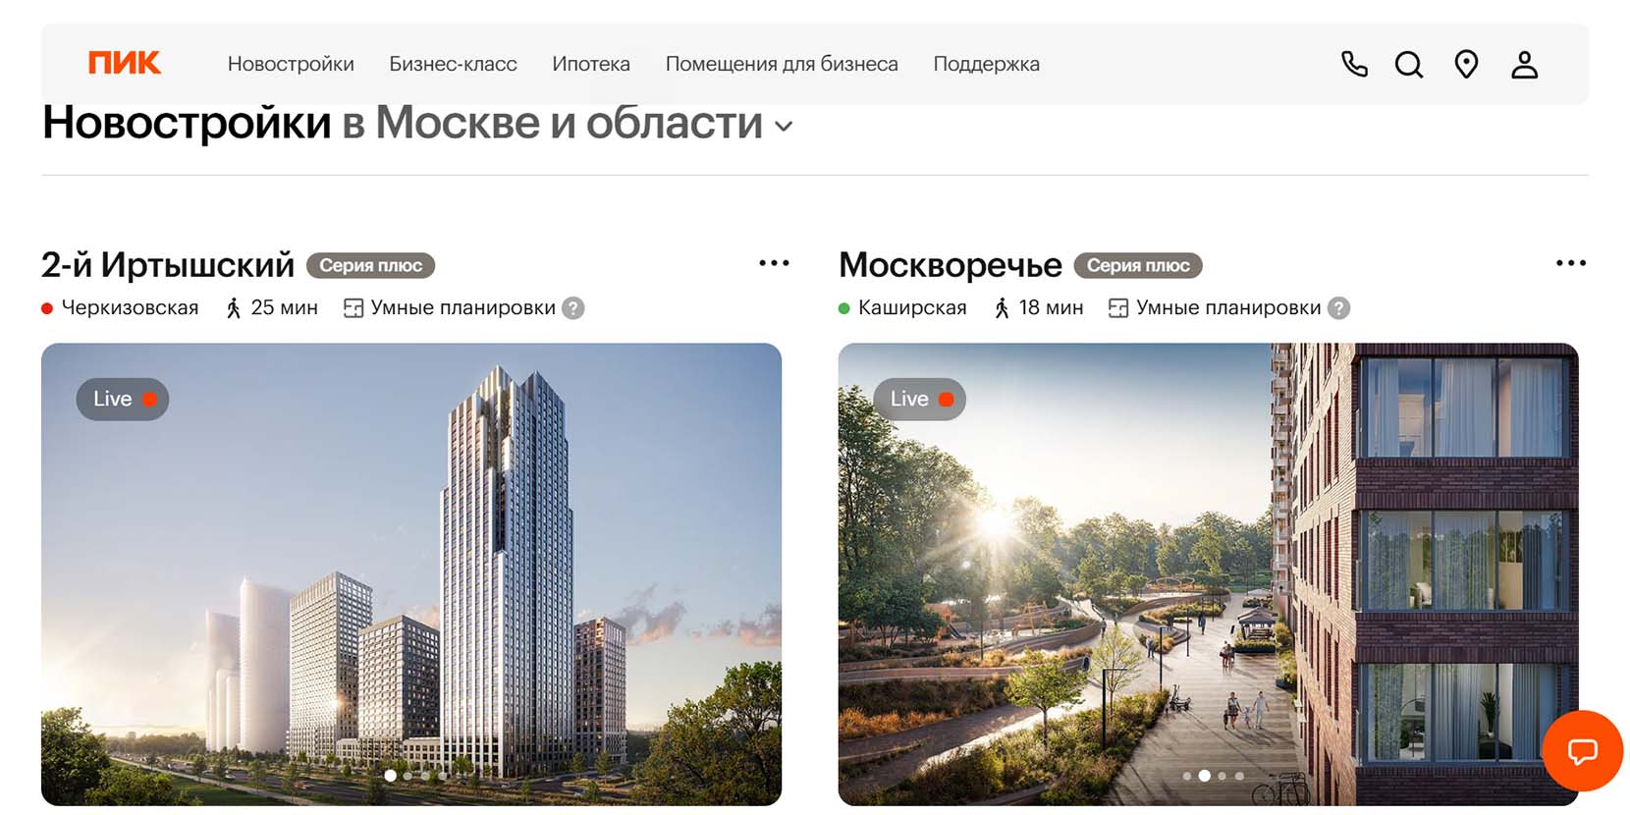
Task: Click help icon beside 2-й Иртышский Умные планировки
Action: (x=573, y=308)
